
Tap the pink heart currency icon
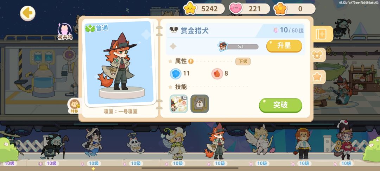[236, 9]
